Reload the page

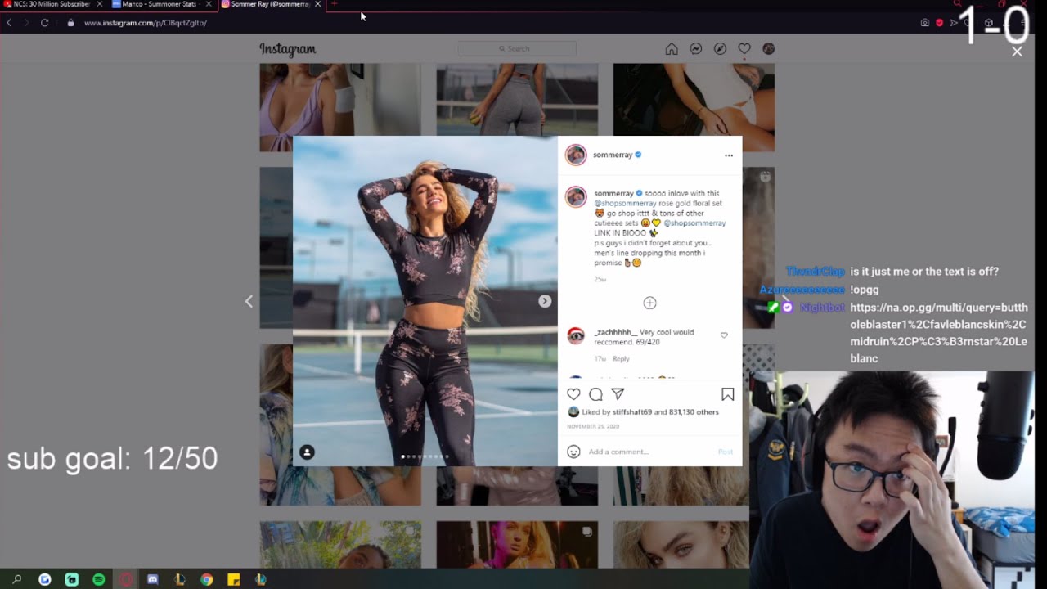click(x=44, y=23)
